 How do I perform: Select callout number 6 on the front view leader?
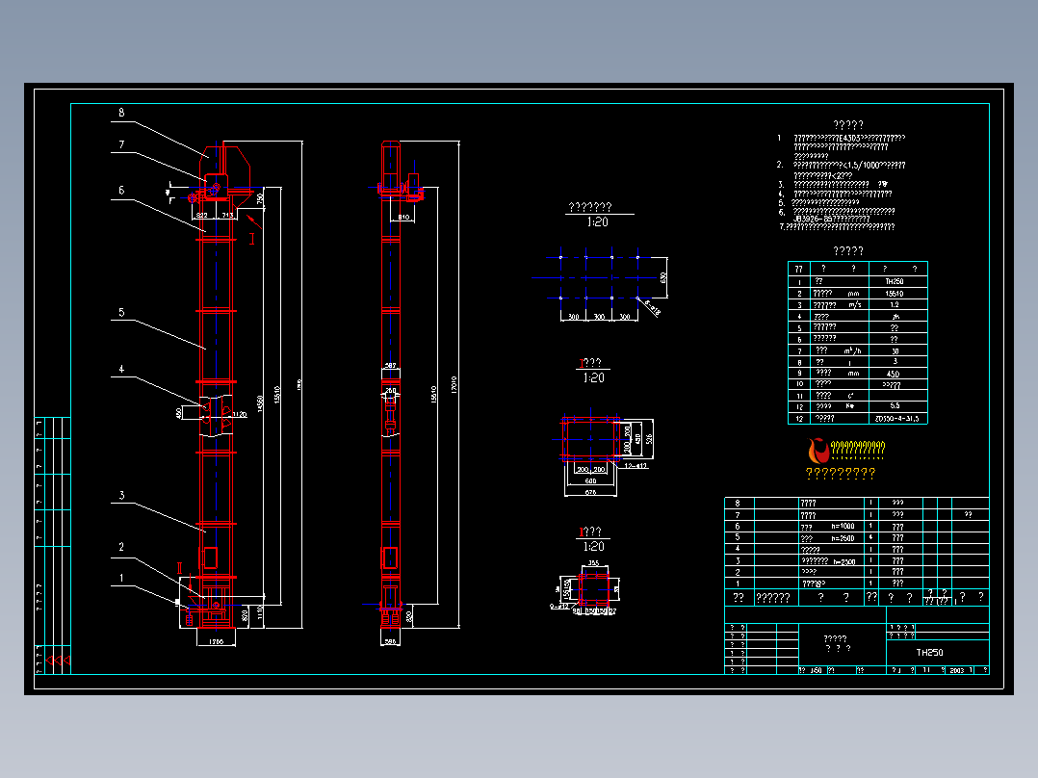coord(121,190)
